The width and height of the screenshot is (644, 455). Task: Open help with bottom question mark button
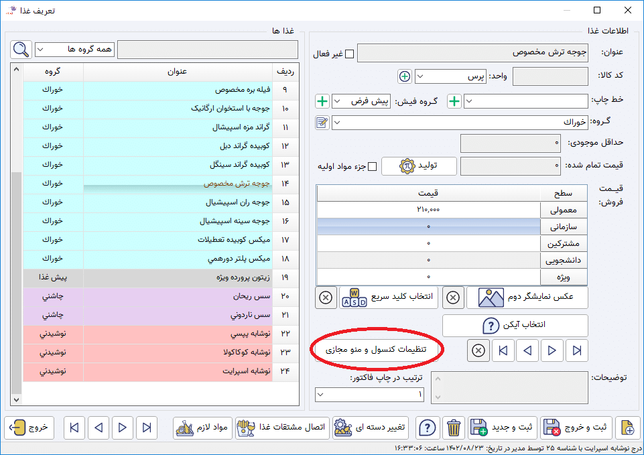point(428,428)
